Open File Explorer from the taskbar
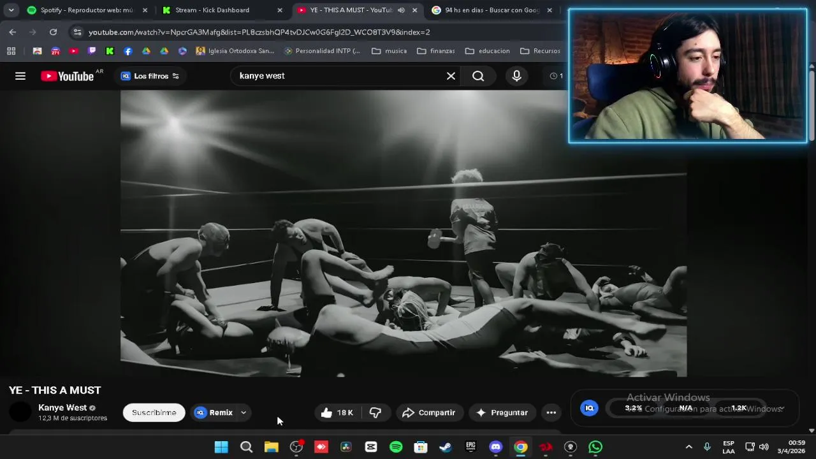The height and width of the screenshot is (459, 816). pyautogui.click(x=272, y=447)
